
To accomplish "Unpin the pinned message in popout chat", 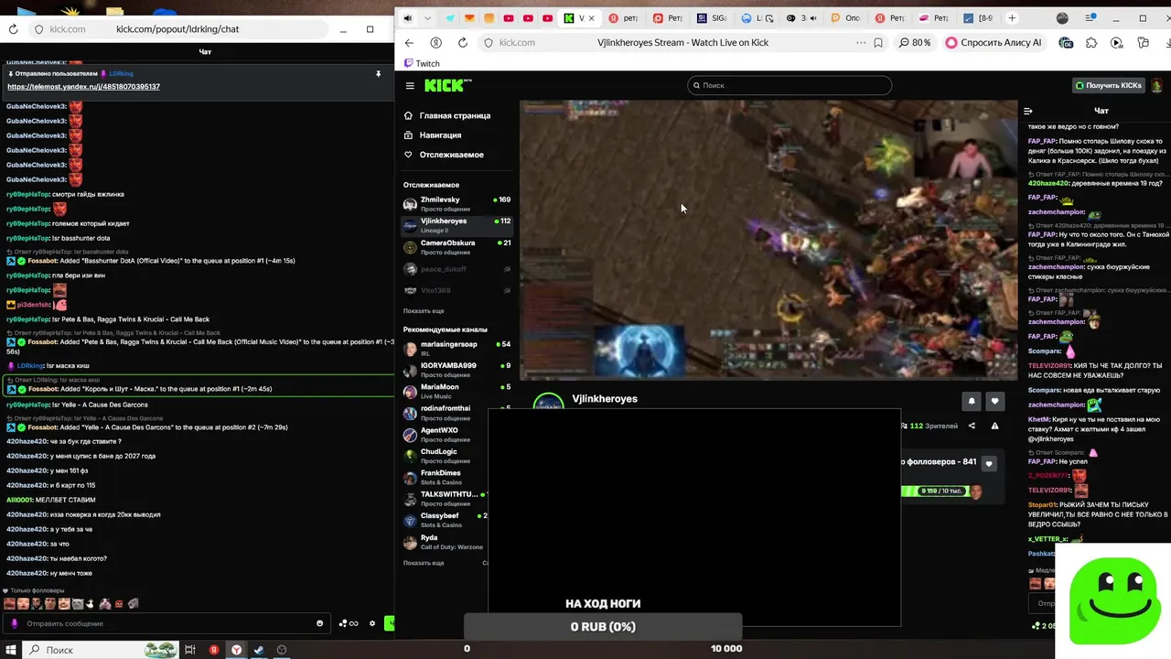I will click(378, 73).
